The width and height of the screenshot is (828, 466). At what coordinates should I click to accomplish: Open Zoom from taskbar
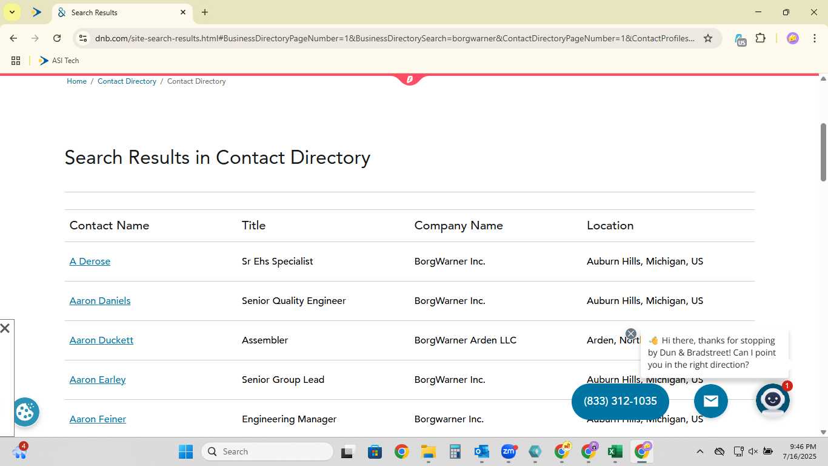(509, 451)
